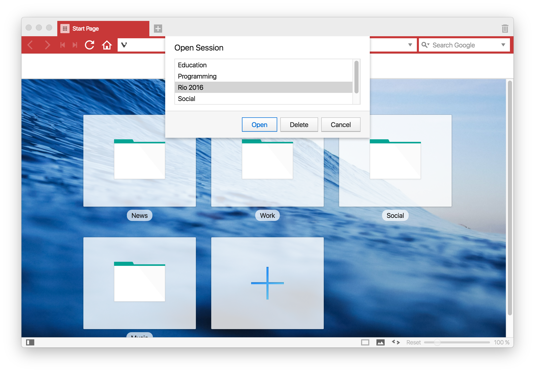Expand the search field dropdown arrow
Screen dimensions: 535x373
point(503,45)
